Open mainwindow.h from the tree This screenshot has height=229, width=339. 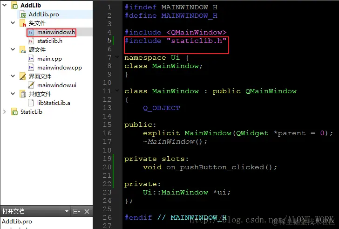pyautogui.click(x=56, y=32)
